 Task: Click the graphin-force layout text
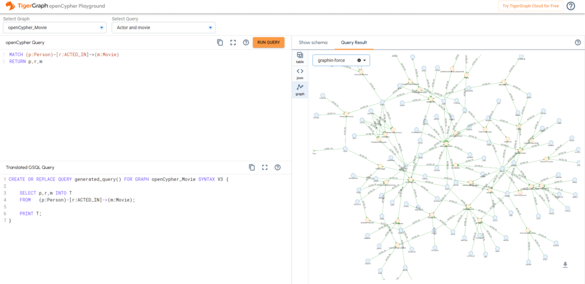pos(331,61)
